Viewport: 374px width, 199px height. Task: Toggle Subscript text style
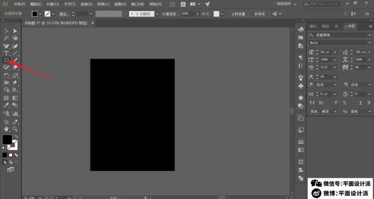pyautogui.click(x=345, y=103)
